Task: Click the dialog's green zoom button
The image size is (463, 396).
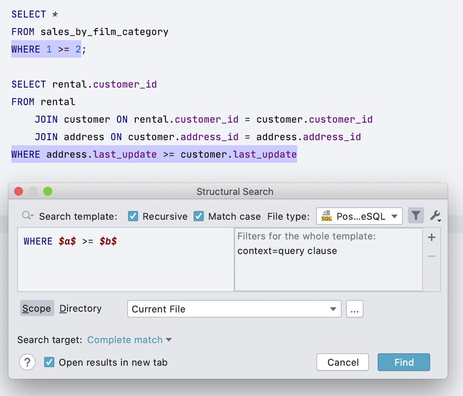Action: coord(48,191)
